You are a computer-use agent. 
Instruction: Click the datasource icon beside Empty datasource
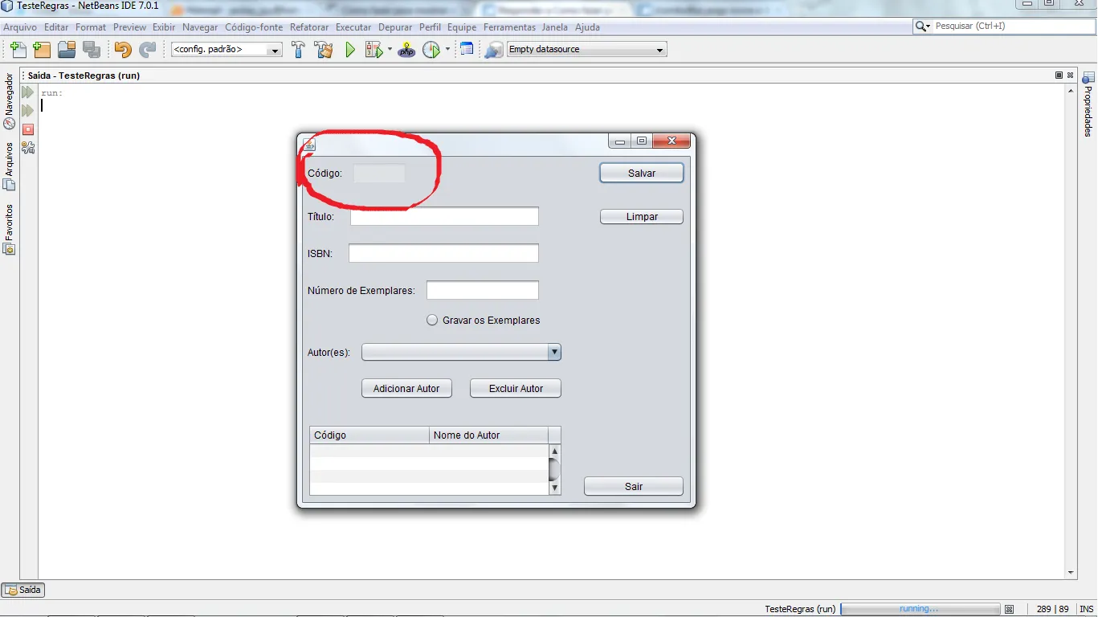(493, 50)
